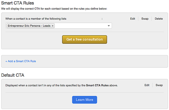Edit the Smart CTA rule

pos(133,19)
